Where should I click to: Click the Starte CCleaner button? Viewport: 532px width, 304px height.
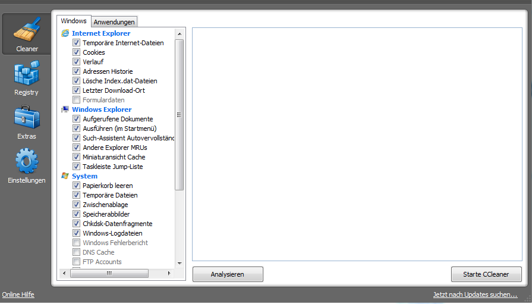486,274
